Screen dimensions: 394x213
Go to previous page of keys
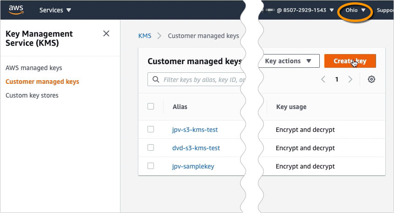(323, 79)
